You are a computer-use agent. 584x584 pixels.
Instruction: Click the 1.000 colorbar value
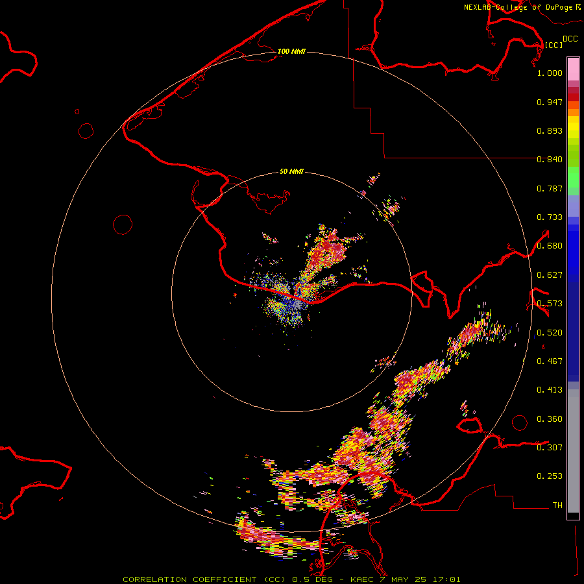coord(550,73)
